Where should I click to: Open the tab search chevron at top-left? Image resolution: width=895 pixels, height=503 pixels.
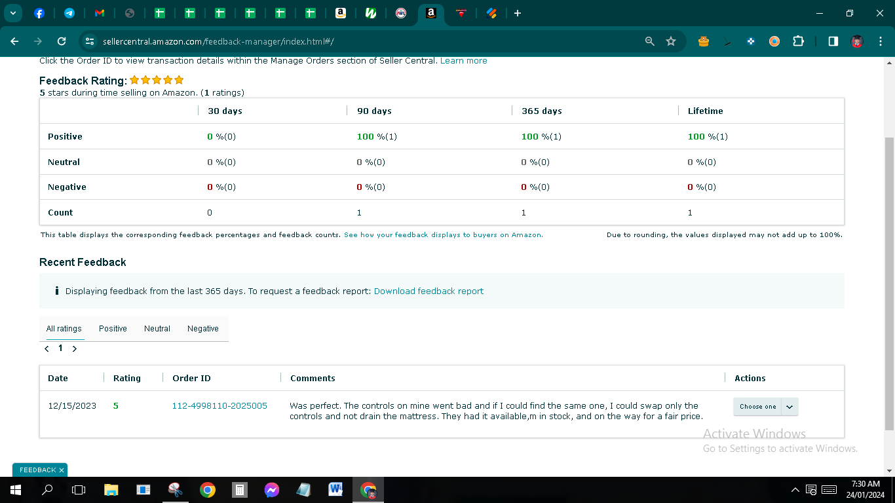click(12, 13)
